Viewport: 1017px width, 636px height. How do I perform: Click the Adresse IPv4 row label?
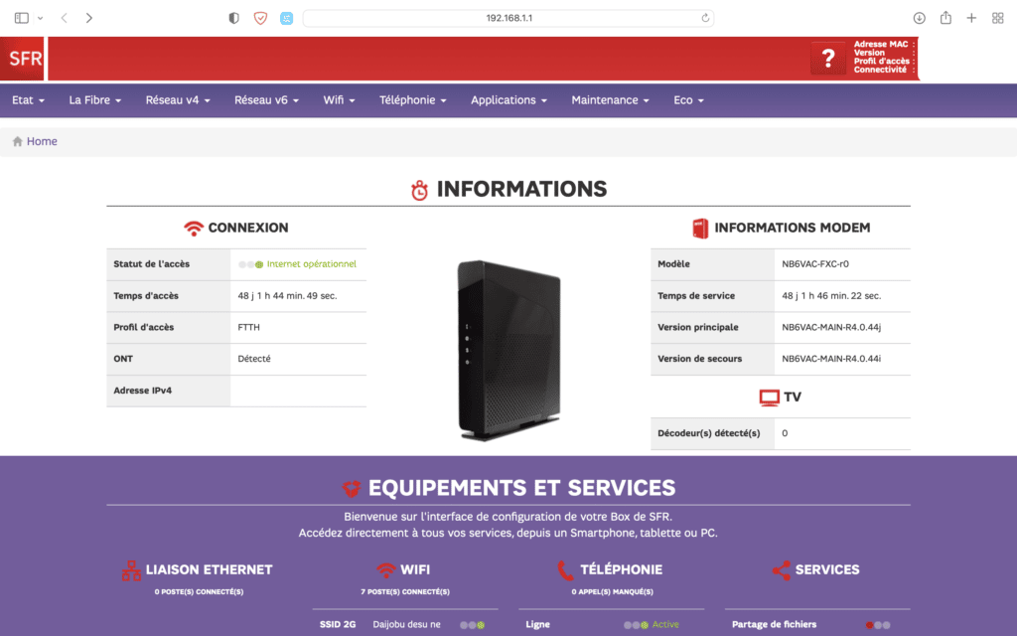pos(143,391)
